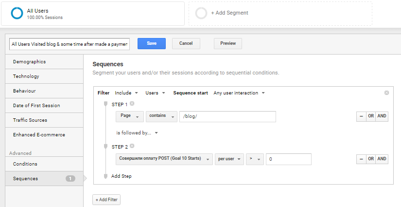Image resolution: width=401 pixels, height=207 pixels.
Task: Click the empty Add Segment circle icon
Action: point(201,13)
